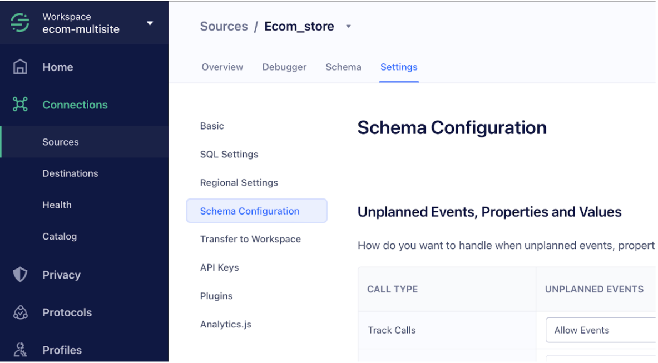The image size is (658, 363).
Task: Open the Track Calls Allow Events dropdown
Action: 601,330
